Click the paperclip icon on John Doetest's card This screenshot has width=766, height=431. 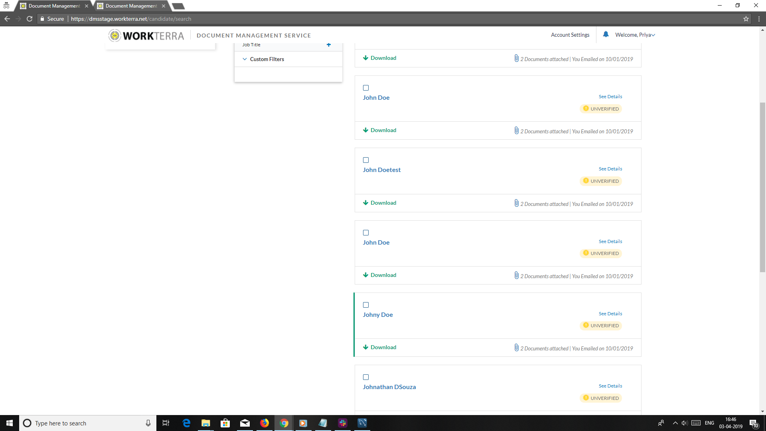(516, 203)
